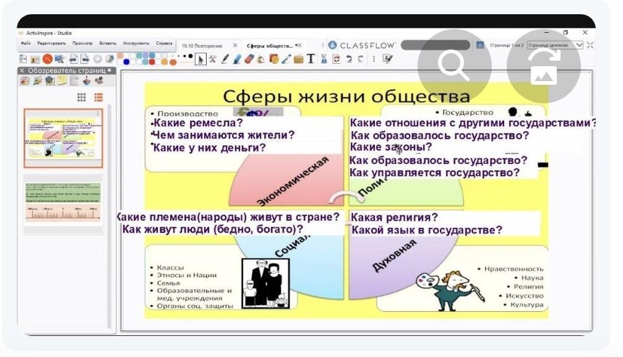Screen dimensions: 623x357
Task: Select the Pen tool
Action: coord(225,59)
